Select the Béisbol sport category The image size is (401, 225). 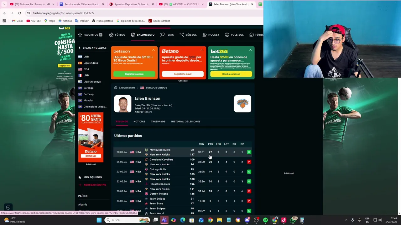pyautogui.click(x=188, y=35)
